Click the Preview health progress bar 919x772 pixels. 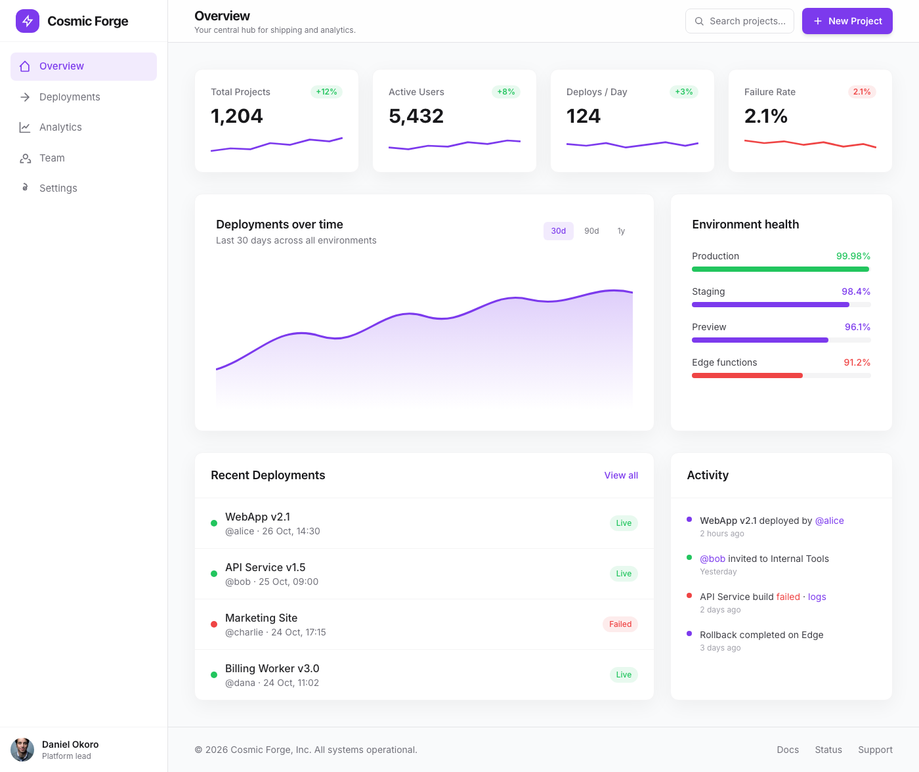[x=781, y=340]
